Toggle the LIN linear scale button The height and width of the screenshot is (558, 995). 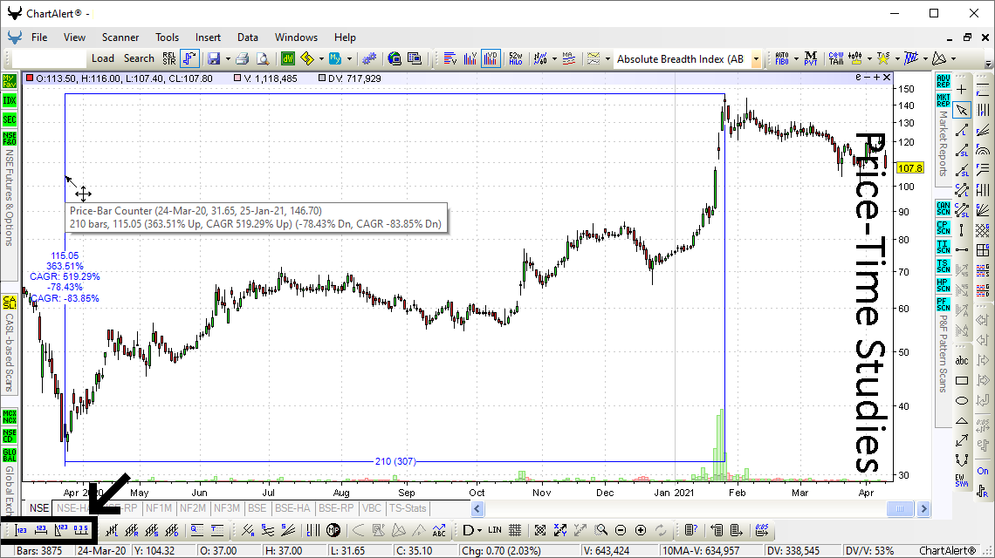[x=495, y=530]
